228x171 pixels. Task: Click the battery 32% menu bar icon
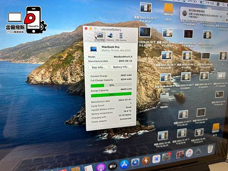(x=192, y=1)
